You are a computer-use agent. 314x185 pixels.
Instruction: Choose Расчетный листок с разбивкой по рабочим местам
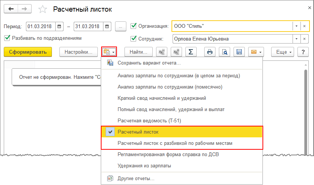(182, 143)
